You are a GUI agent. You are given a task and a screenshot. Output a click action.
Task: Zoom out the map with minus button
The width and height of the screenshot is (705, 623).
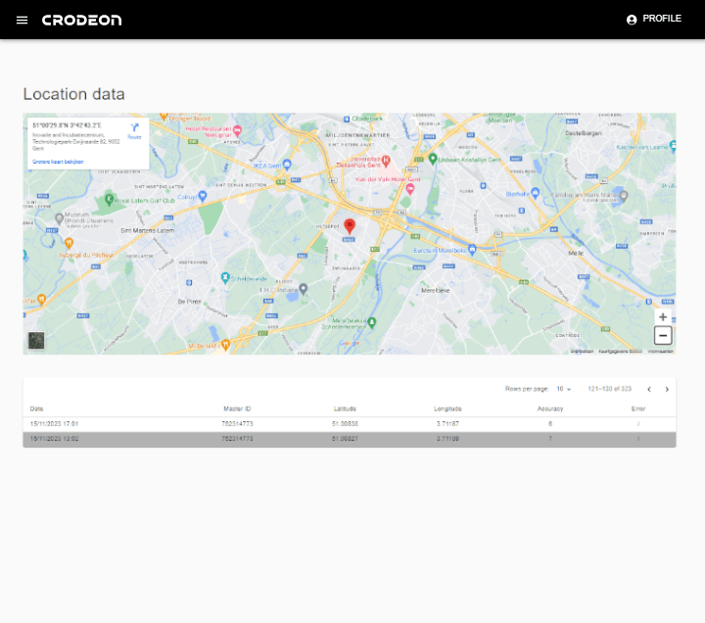click(x=663, y=336)
